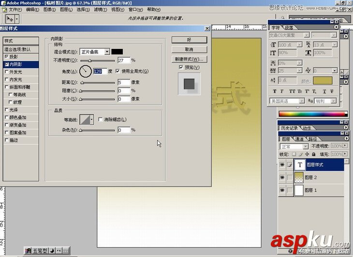Toggle the 预览 preview checkbox
This screenshot has height=257, width=353.
tap(181, 67)
